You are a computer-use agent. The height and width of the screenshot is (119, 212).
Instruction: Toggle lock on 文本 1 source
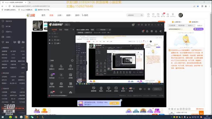(x=52, y=40)
